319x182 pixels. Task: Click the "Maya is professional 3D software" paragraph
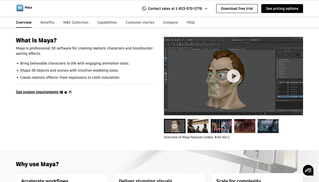(85, 51)
